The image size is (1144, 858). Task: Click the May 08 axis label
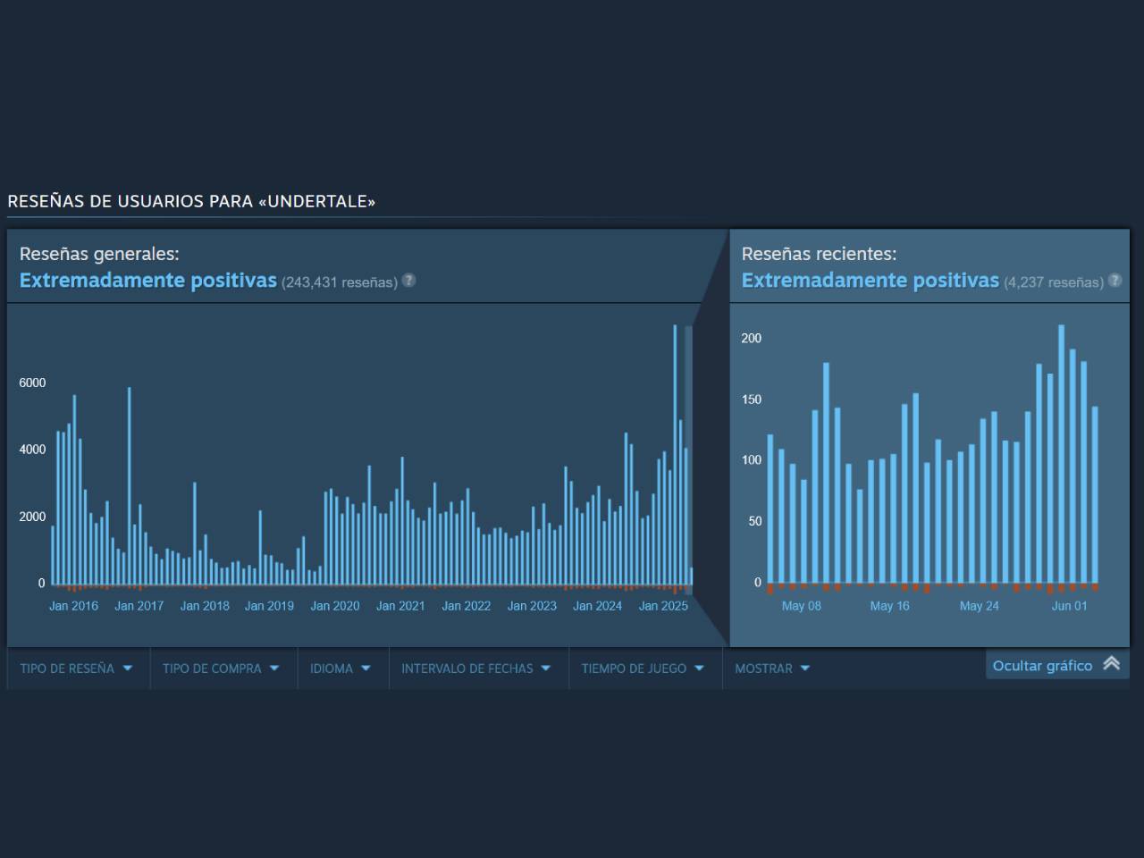(802, 606)
